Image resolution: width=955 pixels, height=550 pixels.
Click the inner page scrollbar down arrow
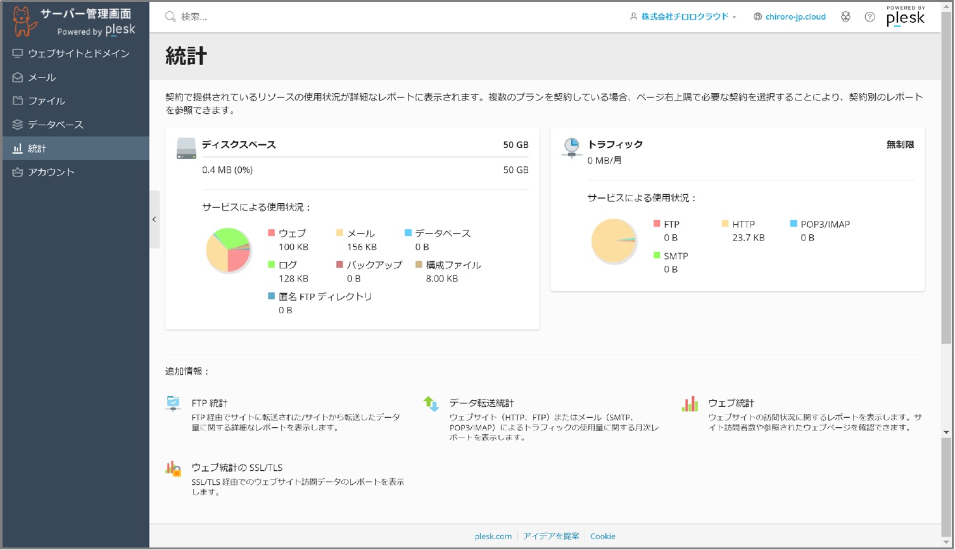point(947,432)
